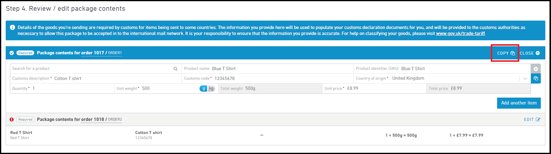Expand order 1018 via Edit
This screenshot has height=154, width=551.
(529, 119)
